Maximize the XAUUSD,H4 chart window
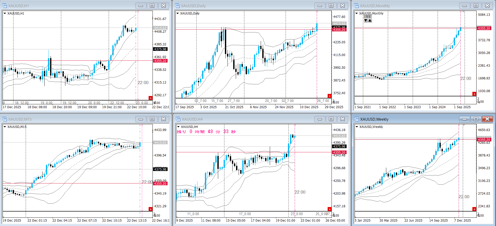The width and height of the screenshot is (496, 226). click(x=331, y=119)
